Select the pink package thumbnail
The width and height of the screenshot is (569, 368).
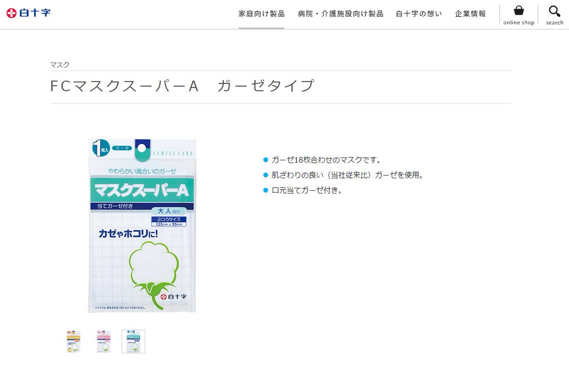point(103,341)
